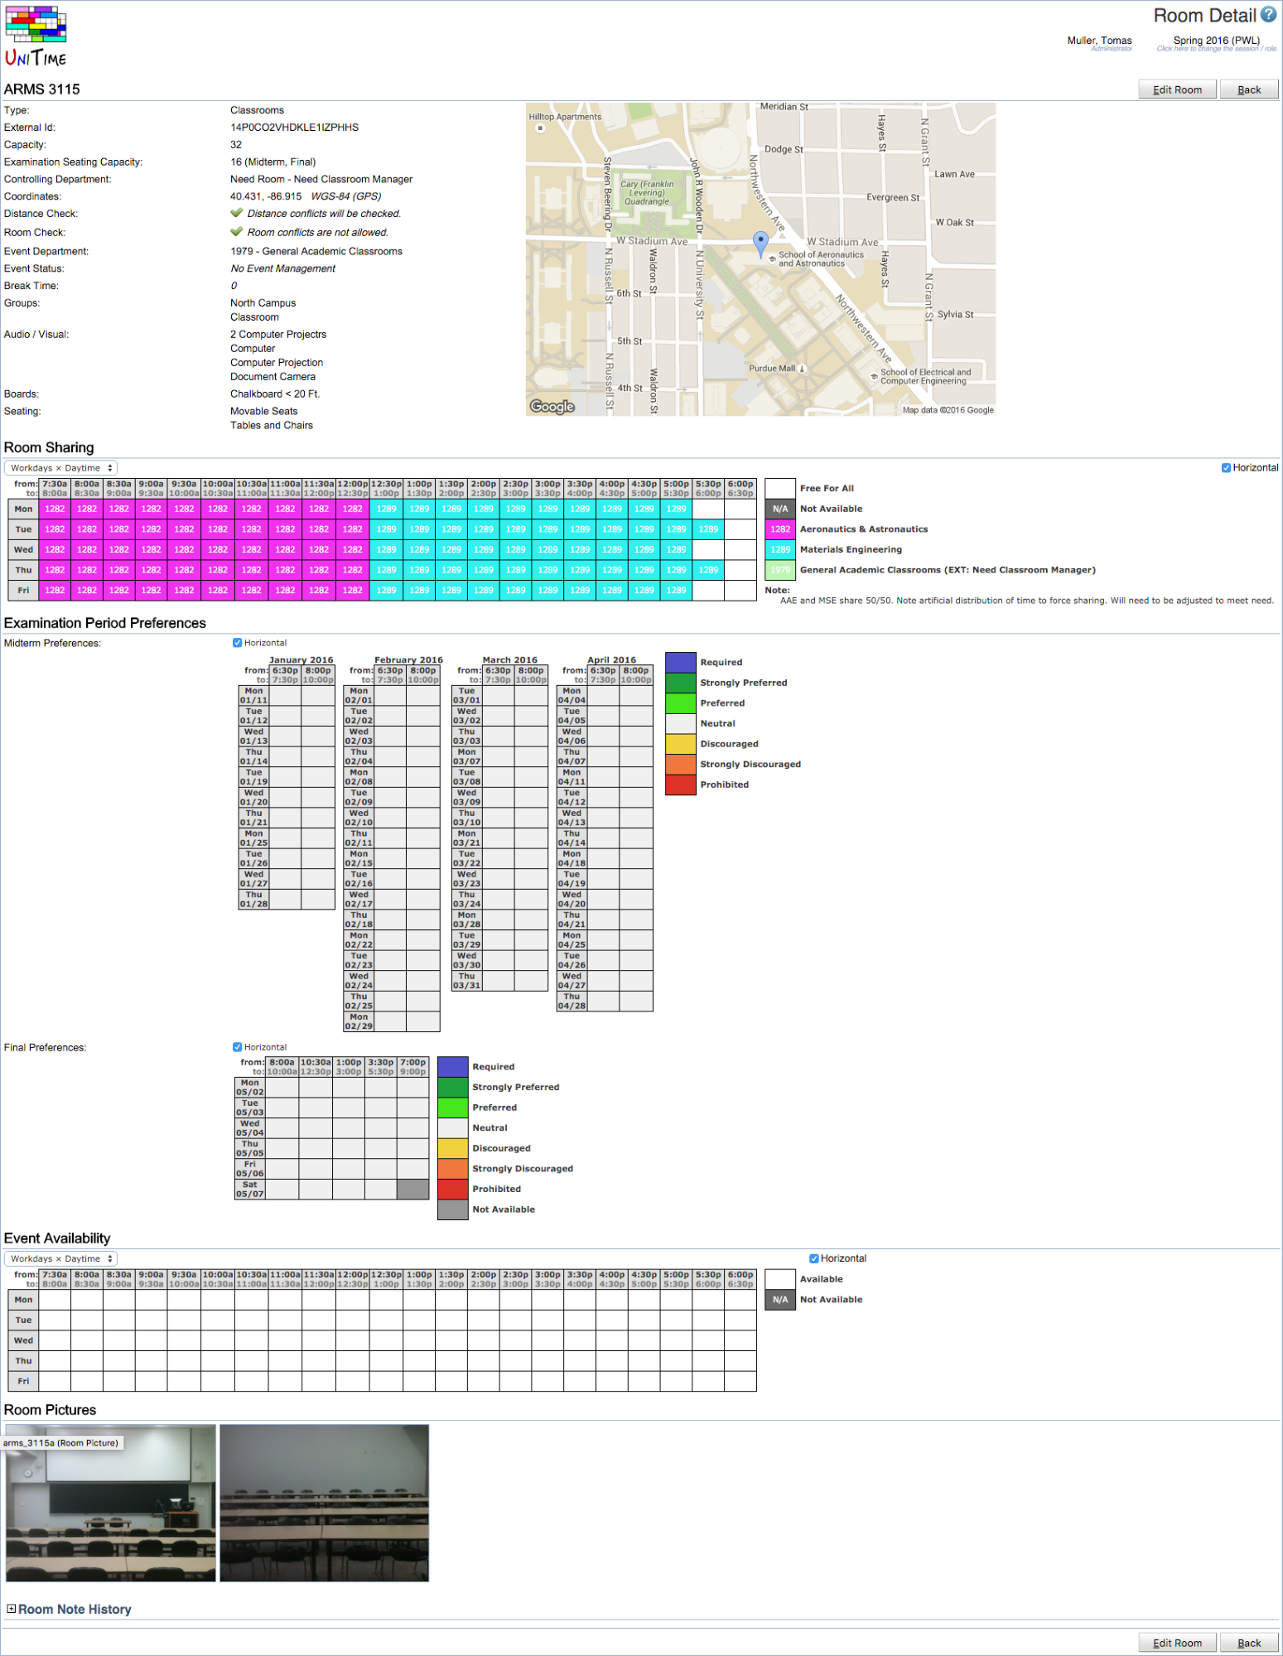Click Monday 7:30a room sharing cell
1283x1656 pixels.
55,509
